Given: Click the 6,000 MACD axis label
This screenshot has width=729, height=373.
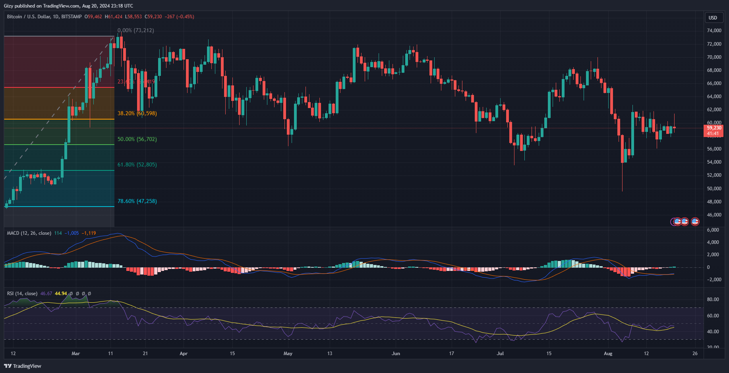Looking at the screenshot, I should pos(713,230).
